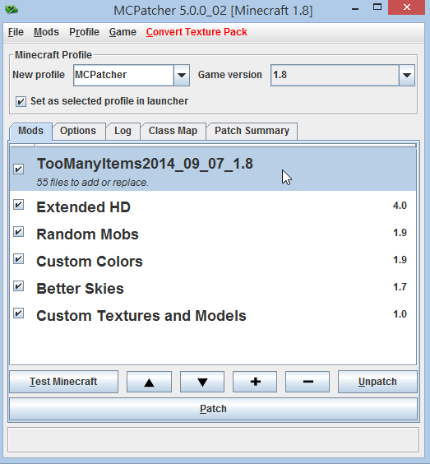Move selected mod down with arrow button

pyautogui.click(x=202, y=382)
